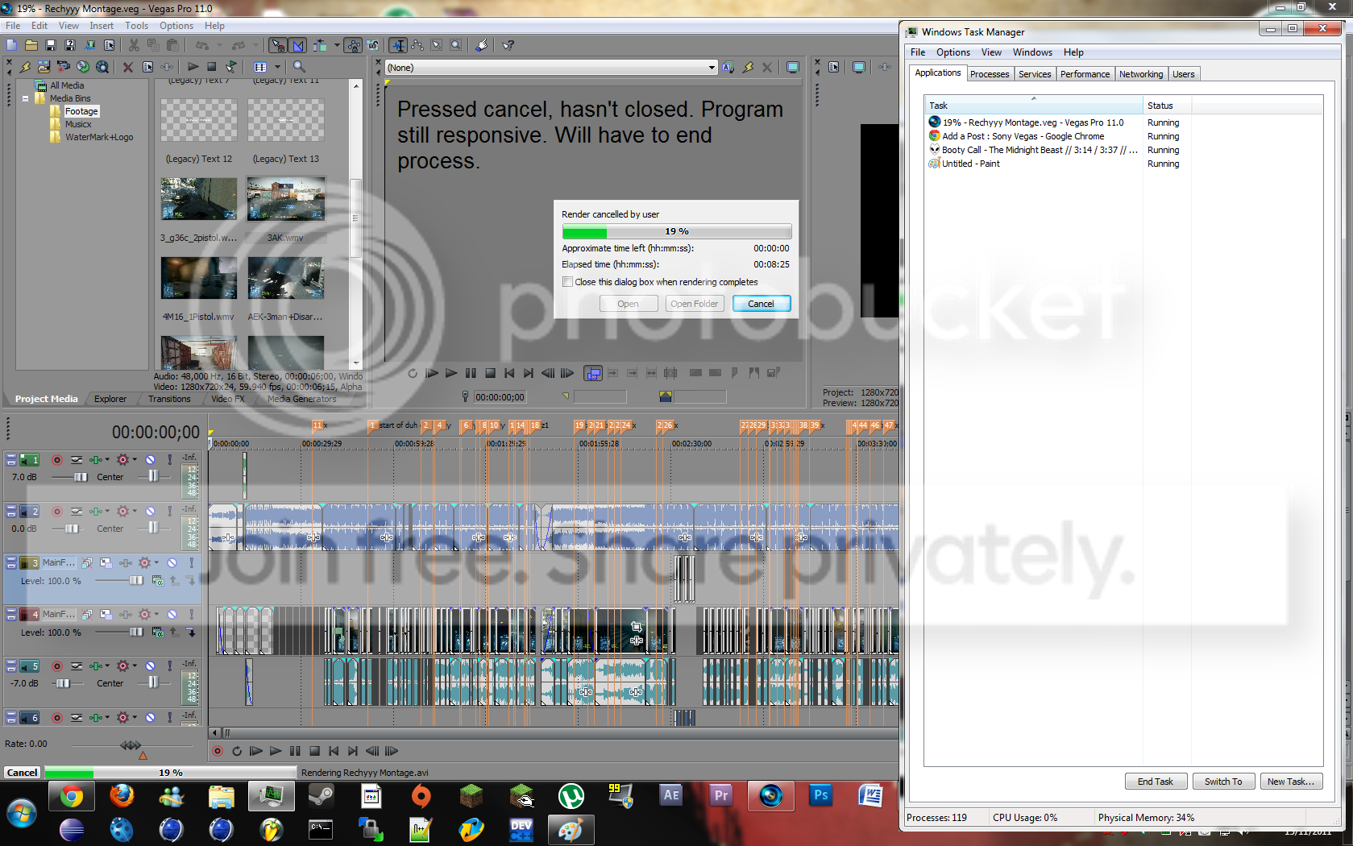Click the Get Media from Web icon
This screenshot has height=846, width=1353.
click(x=102, y=67)
